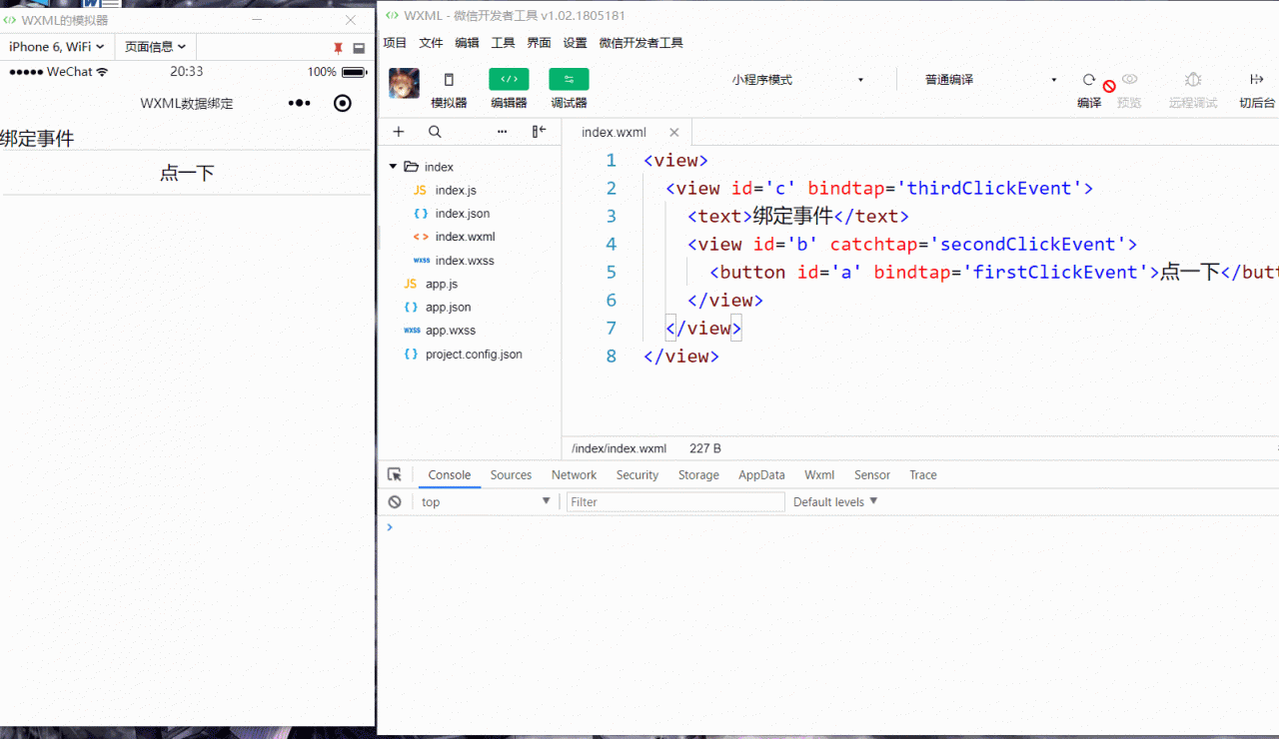Open the 工具 menu
Screen dimensions: 1279x739
503,43
